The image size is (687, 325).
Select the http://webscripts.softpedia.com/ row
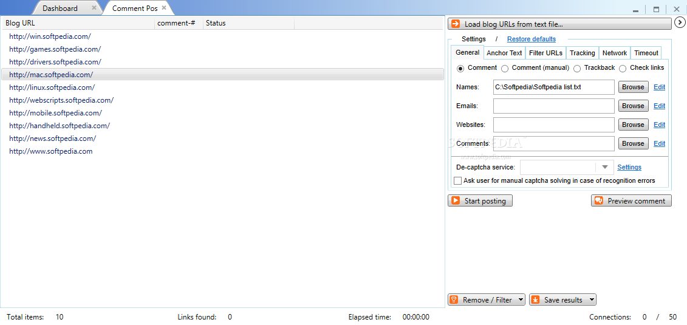[x=222, y=100]
